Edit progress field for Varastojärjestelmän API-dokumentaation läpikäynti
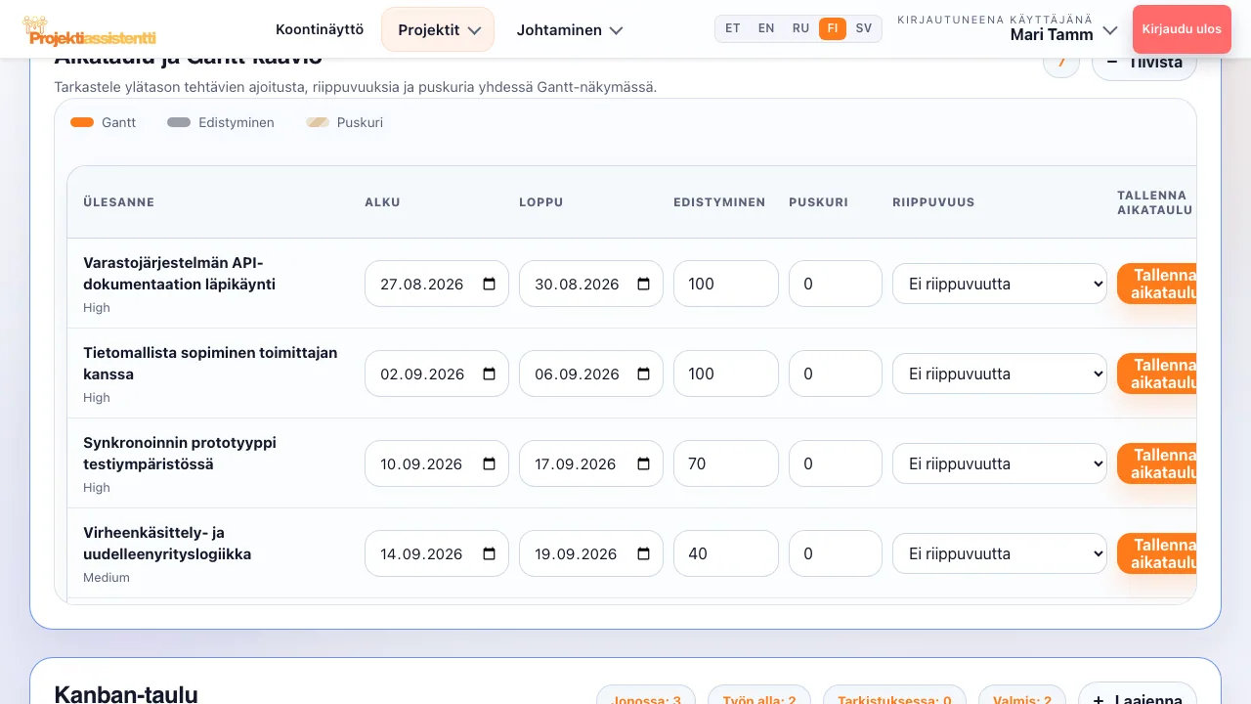Screen dimensions: 1251x704 (726, 284)
